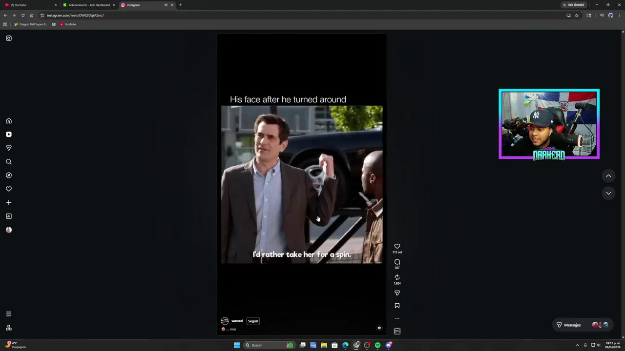
Task: Open taskbar clock showing 09:01 p. m.
Action: (612, 345)
